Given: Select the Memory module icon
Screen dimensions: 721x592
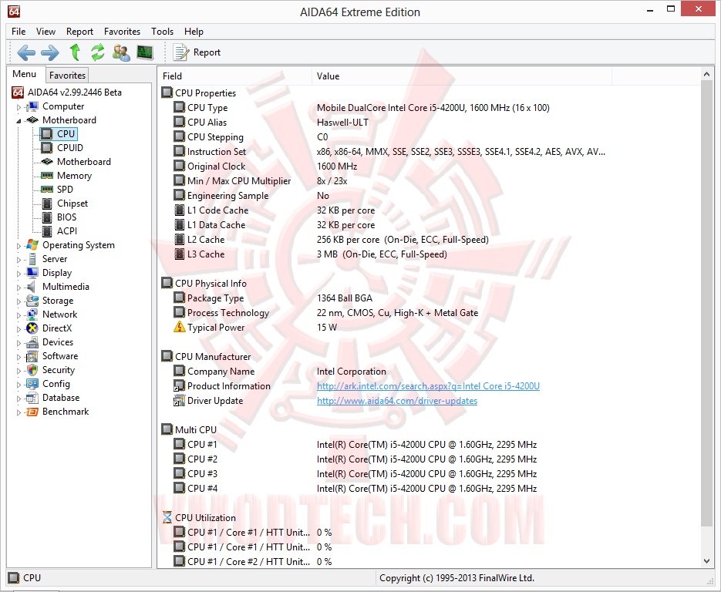Looking at the screenshot, I should pyautogui.click(x=47, y=175).
